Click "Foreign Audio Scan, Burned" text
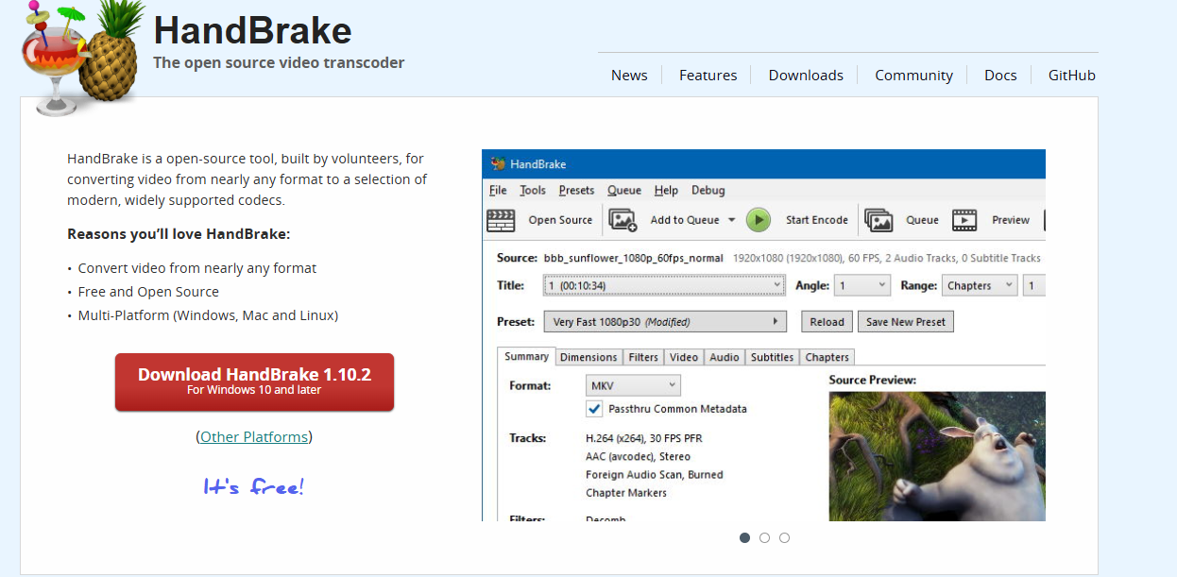The height and width of the screenshot is (577, 1177). pyautogui.click(x=655, y=475)
